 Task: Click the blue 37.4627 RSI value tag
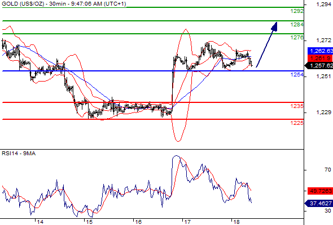coord(319,204)
